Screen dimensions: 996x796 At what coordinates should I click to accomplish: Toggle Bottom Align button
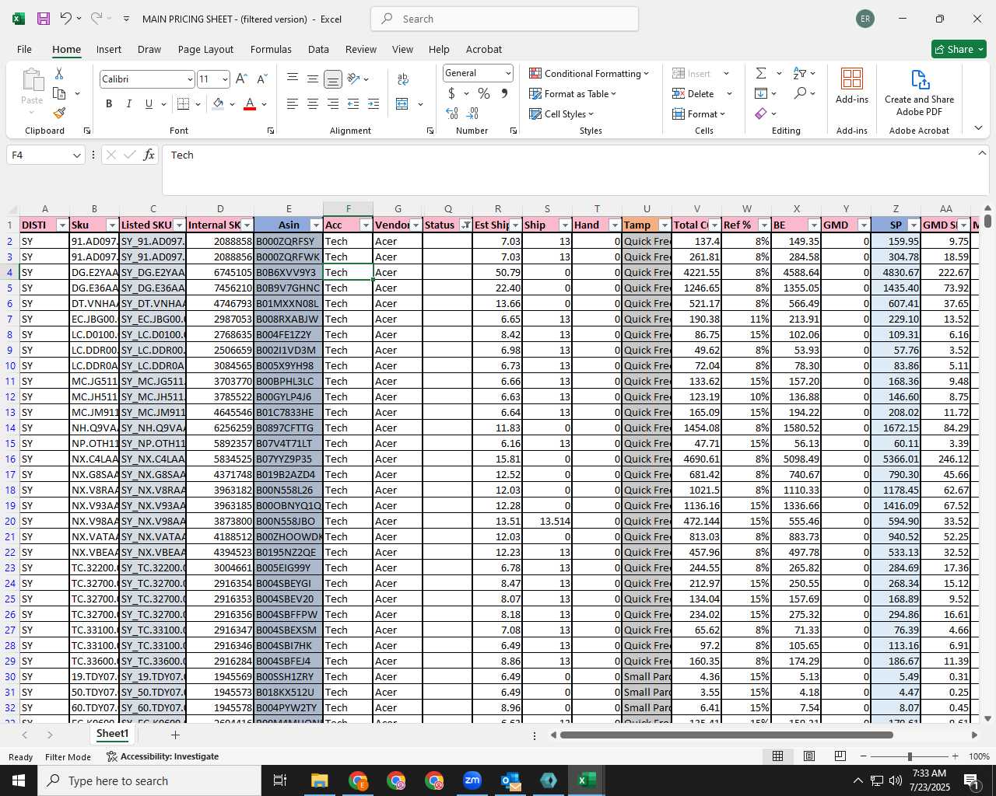coord(333,79)
